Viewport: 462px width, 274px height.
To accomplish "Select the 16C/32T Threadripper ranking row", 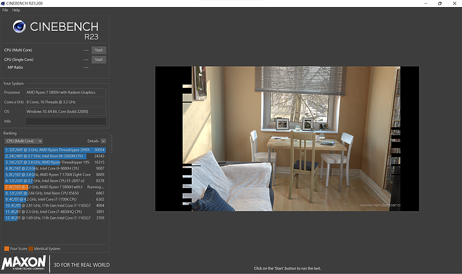I will point(55,162).
